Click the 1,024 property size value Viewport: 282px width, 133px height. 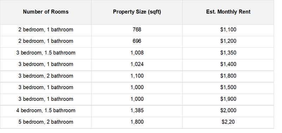[137, 64]
